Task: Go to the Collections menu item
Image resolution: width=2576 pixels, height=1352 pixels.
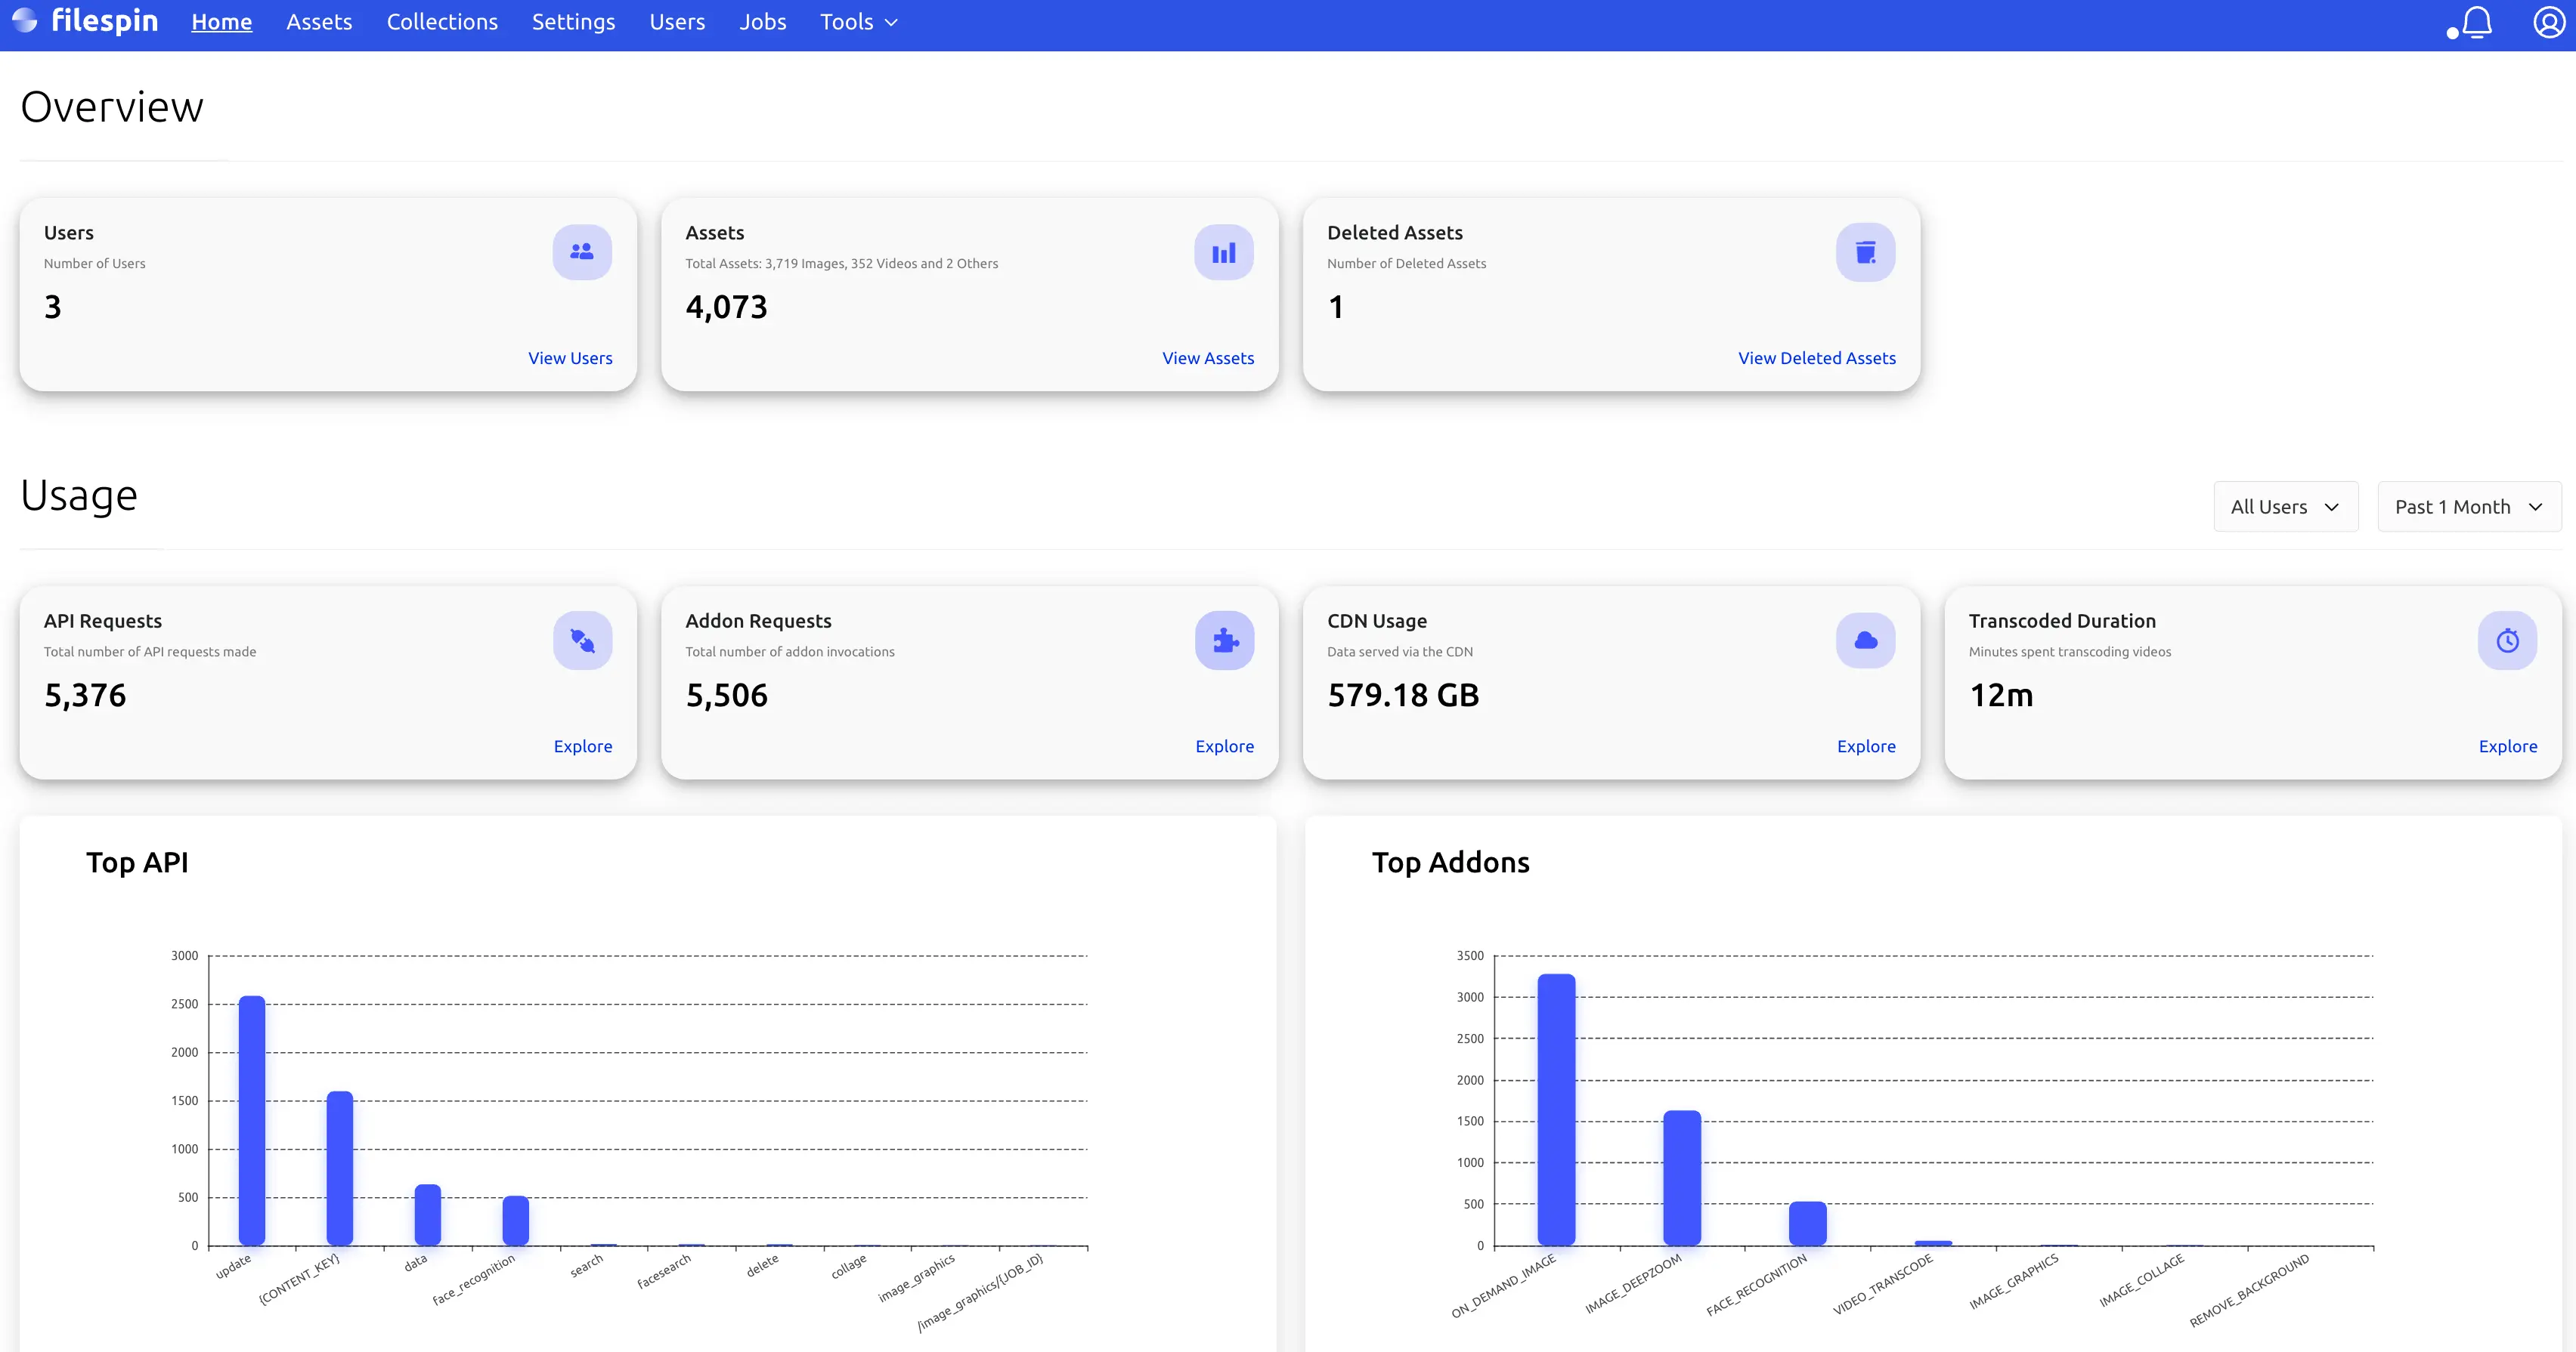Action: pyautogui.click(x=442, y=22)
